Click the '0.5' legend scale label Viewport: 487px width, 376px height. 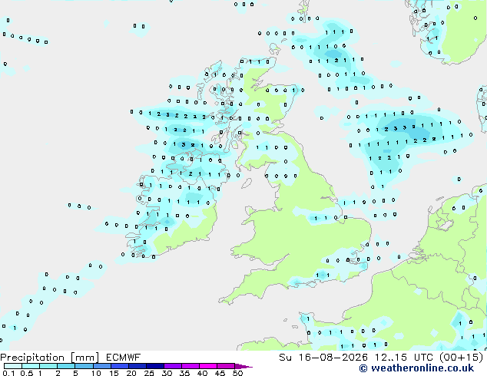(27, 373)
